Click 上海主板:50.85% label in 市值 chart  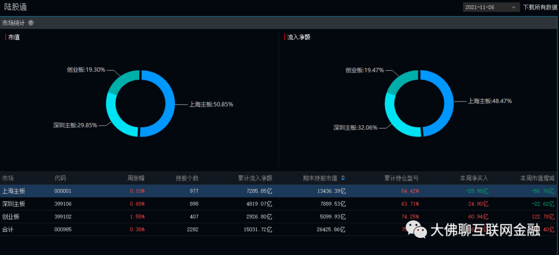tap(211, 104)
